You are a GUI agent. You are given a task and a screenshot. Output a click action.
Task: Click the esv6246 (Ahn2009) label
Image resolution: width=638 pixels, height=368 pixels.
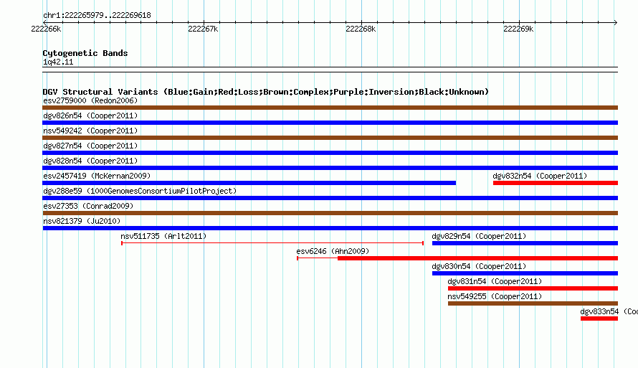tap(333, 251)
